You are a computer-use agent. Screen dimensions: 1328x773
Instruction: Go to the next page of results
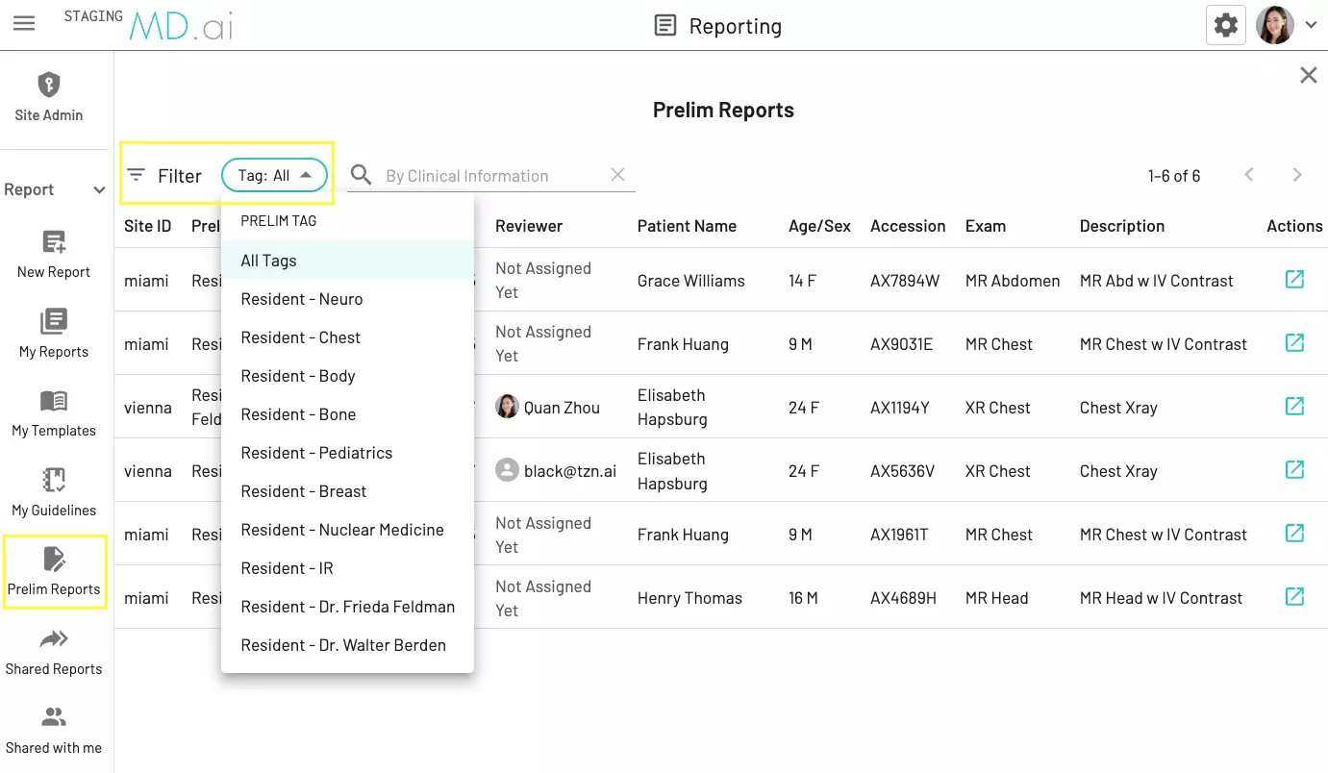click(1296, 175)
